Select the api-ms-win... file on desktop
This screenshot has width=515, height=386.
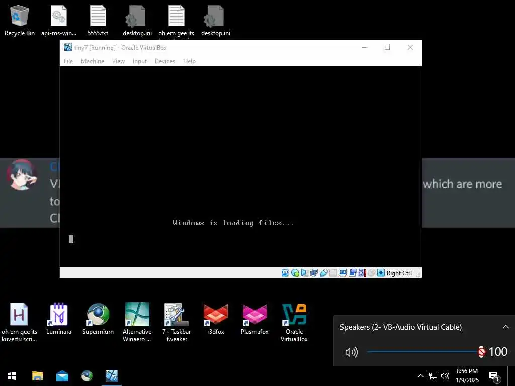pos(59,20)
